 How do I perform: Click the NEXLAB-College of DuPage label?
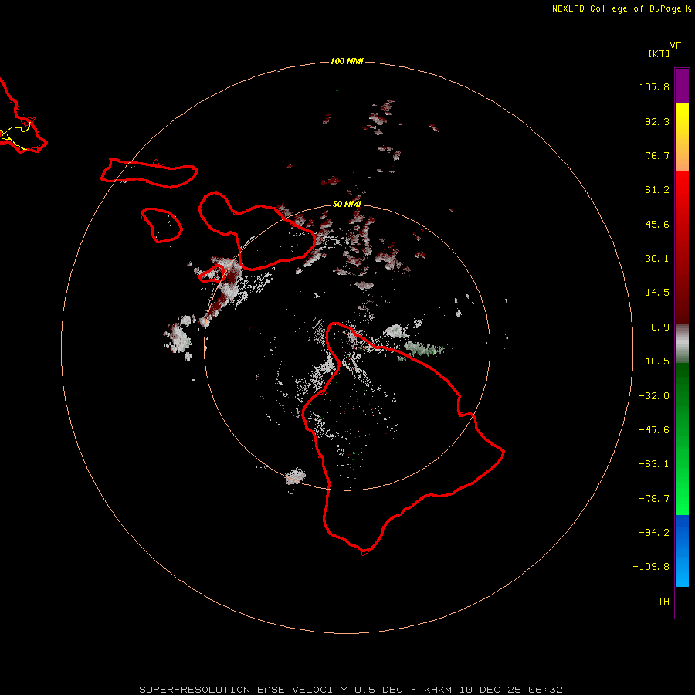[x=617, y=8]
